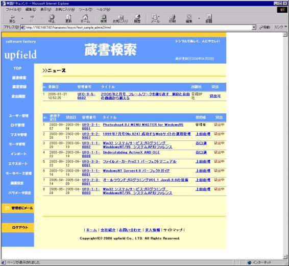Open the History (履歴) toolbar icon
The height and width of the screenshot is (266, 289).
point(137,18)
